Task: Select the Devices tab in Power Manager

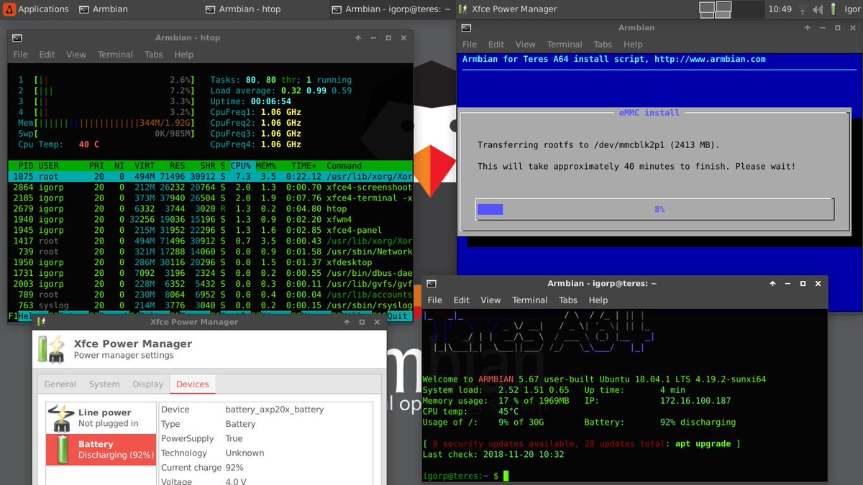Action: 193,384
